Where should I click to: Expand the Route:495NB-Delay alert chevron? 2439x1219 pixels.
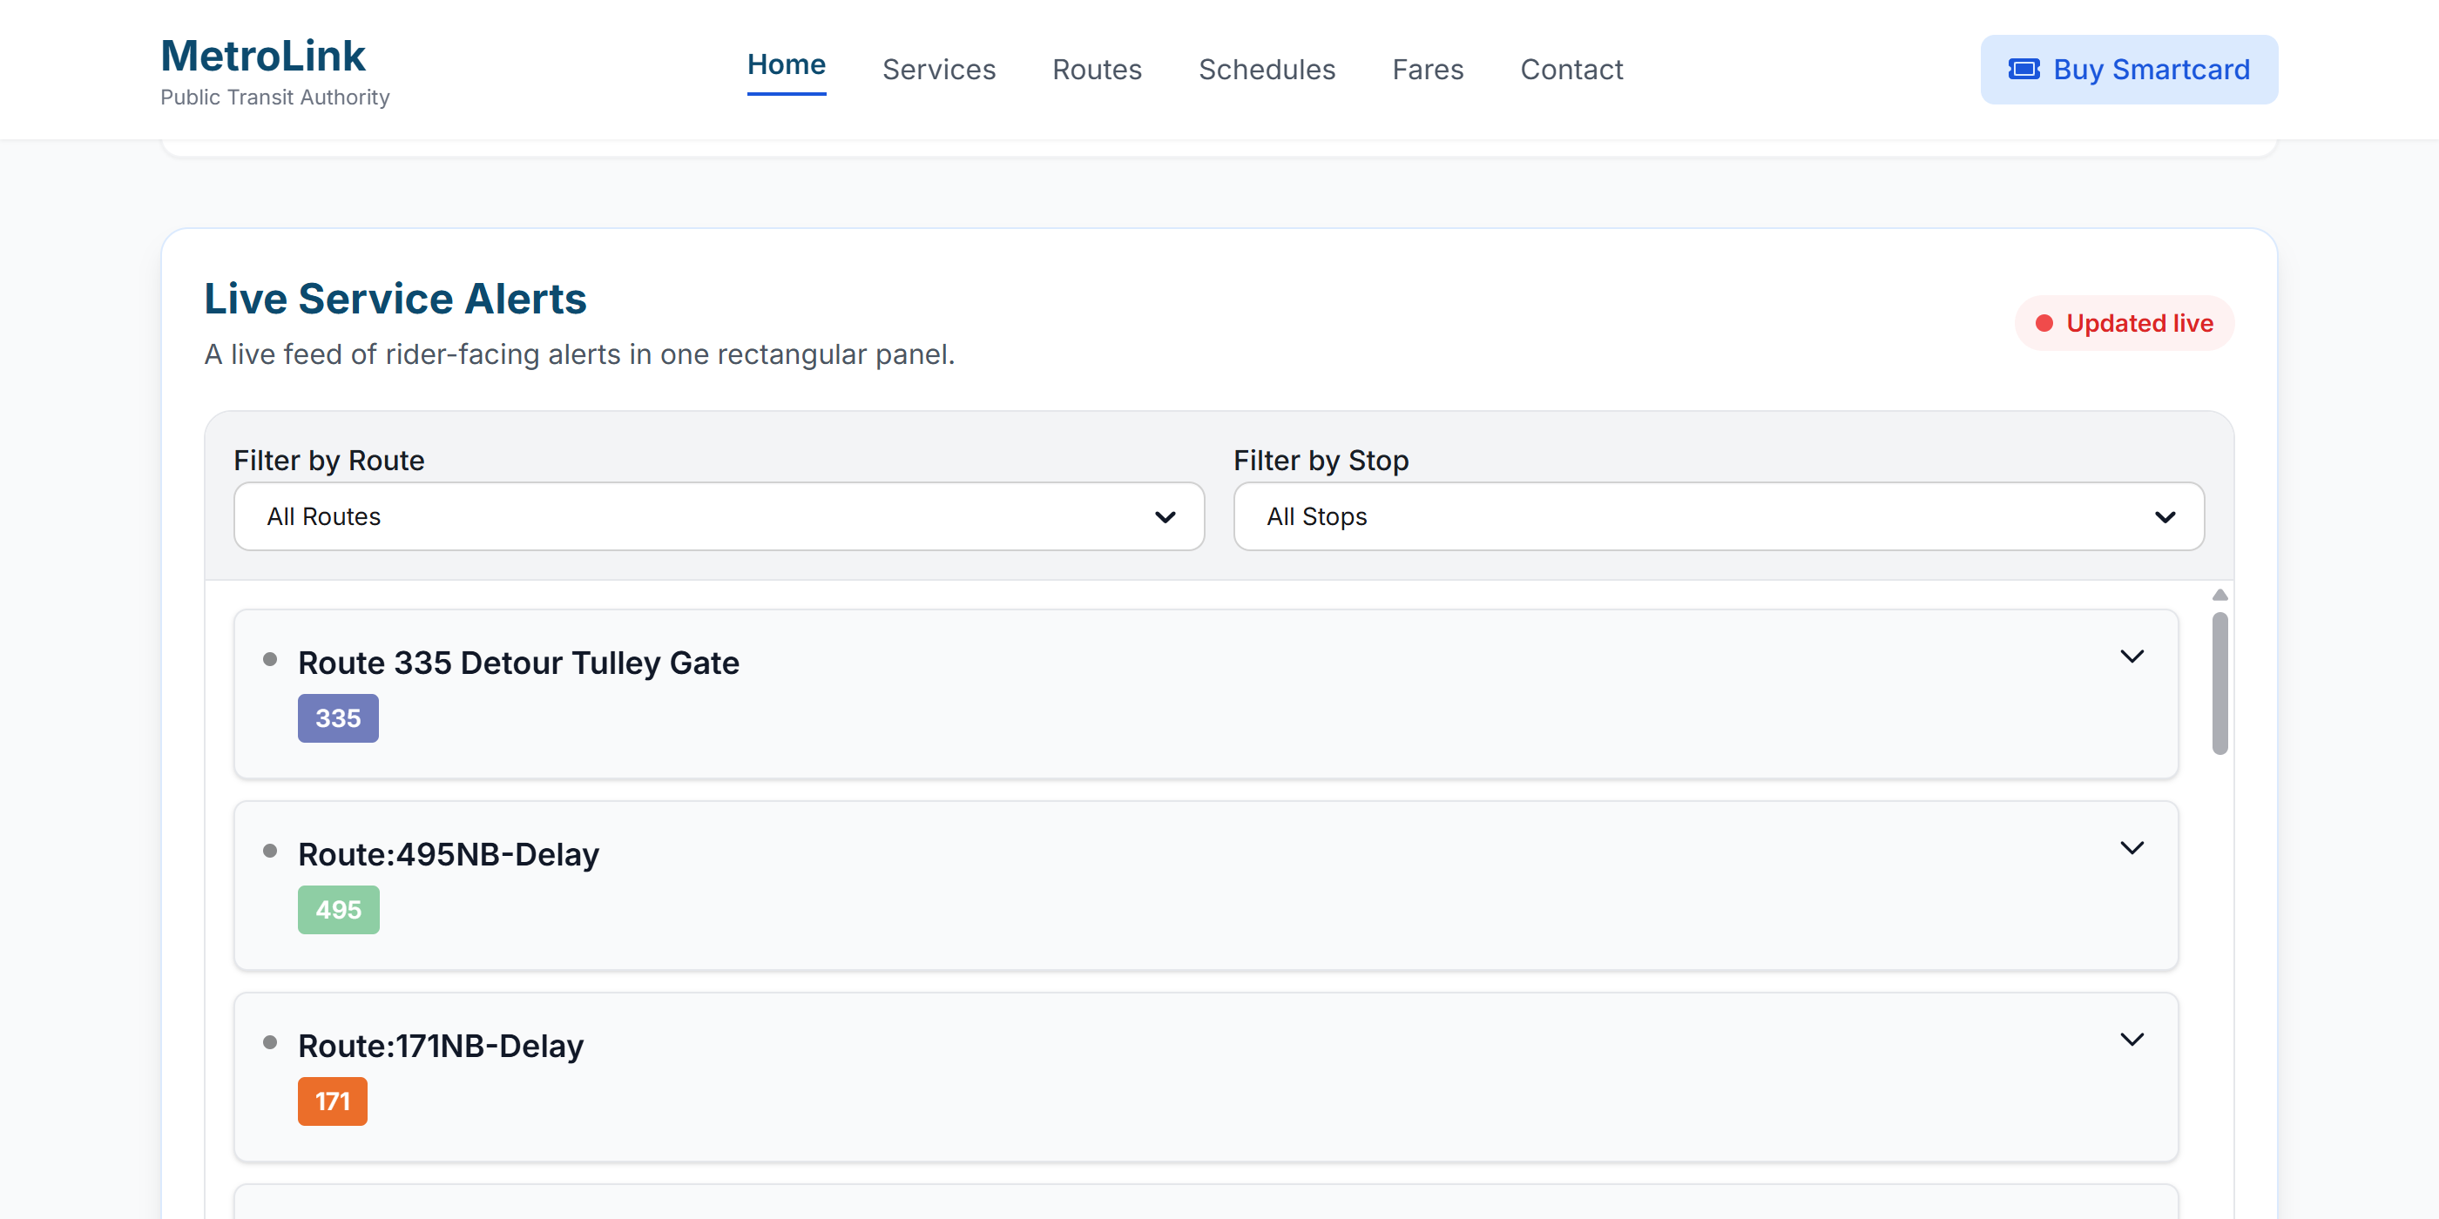click(2132, 848)
